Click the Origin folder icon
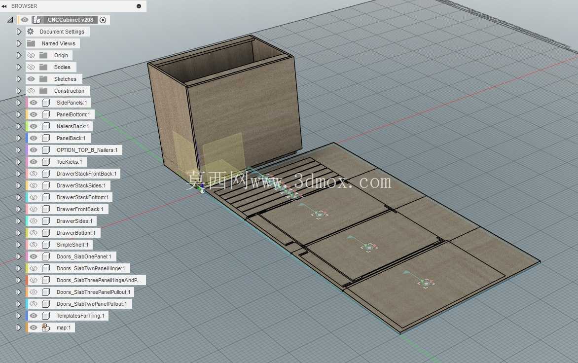 (43, 55)
